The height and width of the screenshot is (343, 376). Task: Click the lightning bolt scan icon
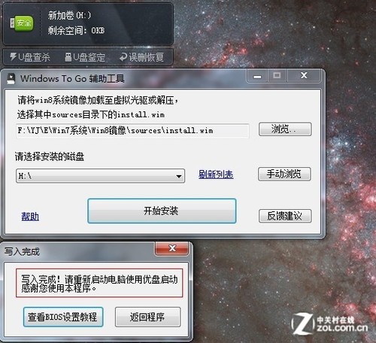point(13,56)
